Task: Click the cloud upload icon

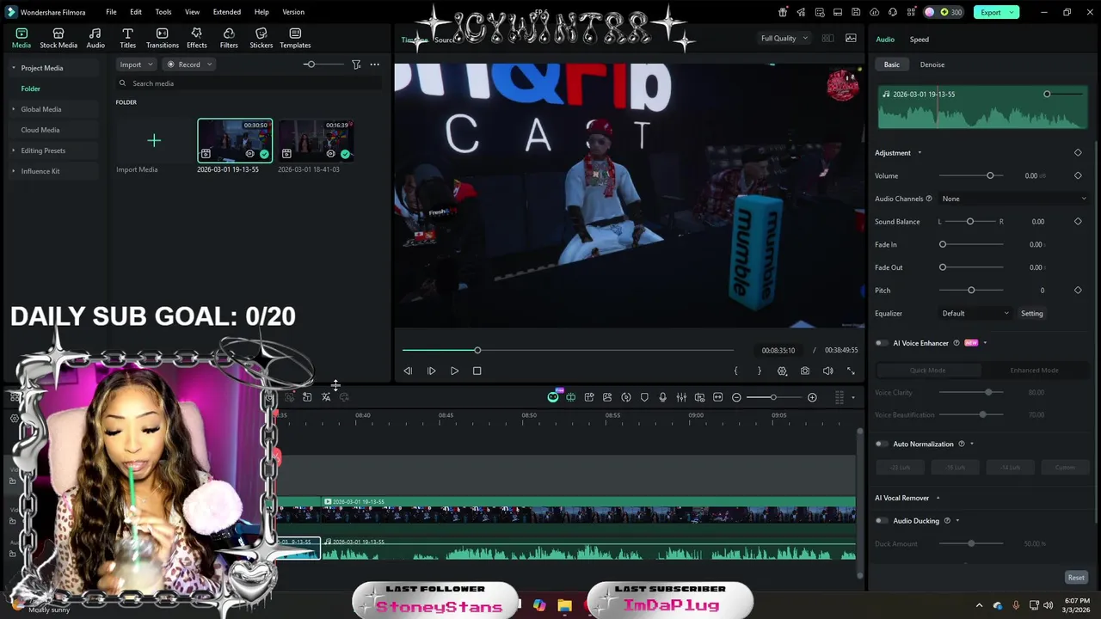Action: click(875, 12)
